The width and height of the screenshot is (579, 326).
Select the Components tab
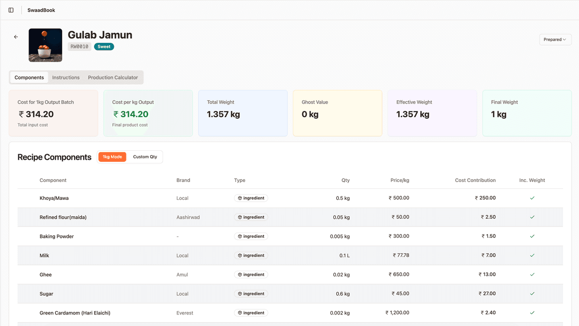click(x=29, y=78)
